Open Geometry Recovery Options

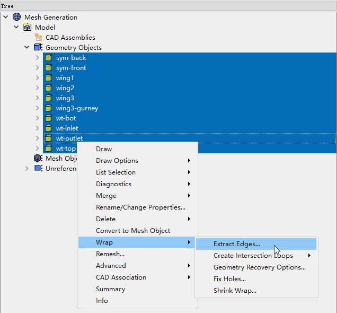click(259, 267)
